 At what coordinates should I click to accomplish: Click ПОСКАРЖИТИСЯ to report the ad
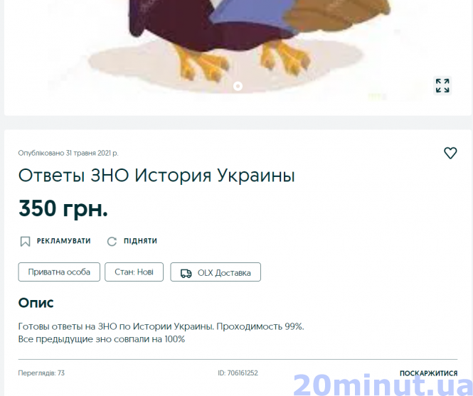[428, 373]
